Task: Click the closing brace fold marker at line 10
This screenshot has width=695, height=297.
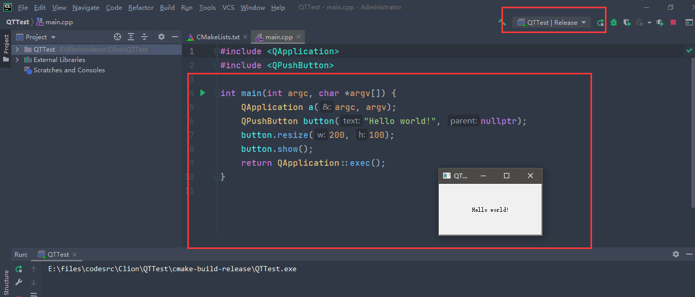Action: [217, 177]
